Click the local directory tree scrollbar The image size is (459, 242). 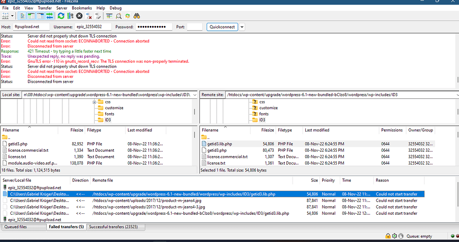(195, 111)
